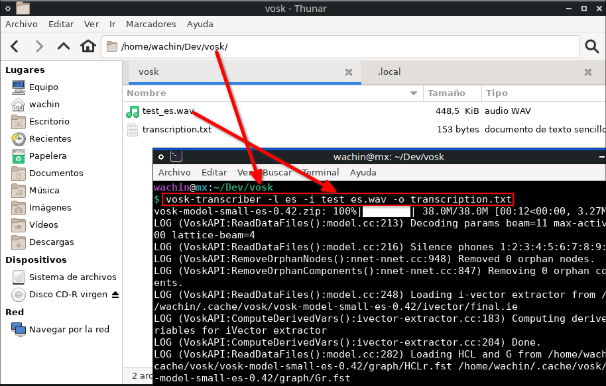Open the Archivo menu in Thunar
This screenshot has width=606, height=386.
click(22, 24)
